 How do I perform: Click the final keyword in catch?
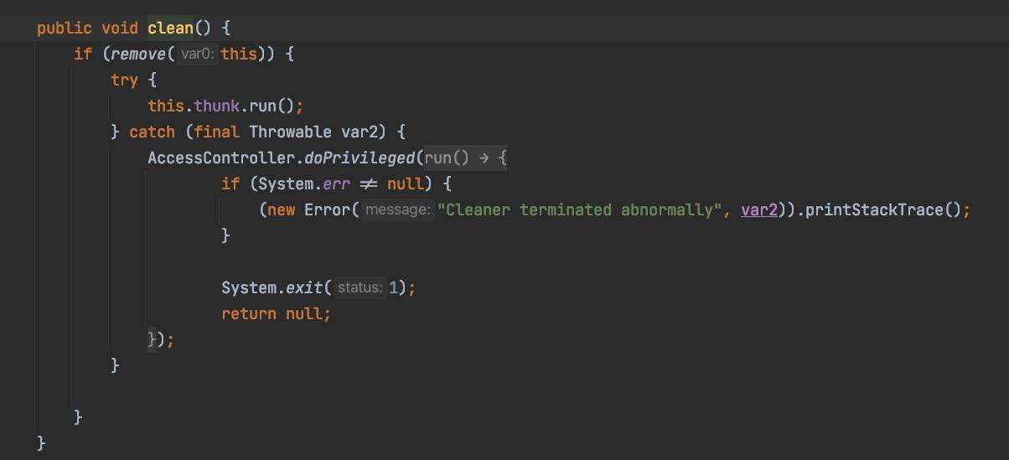click(x=217, y=132)
